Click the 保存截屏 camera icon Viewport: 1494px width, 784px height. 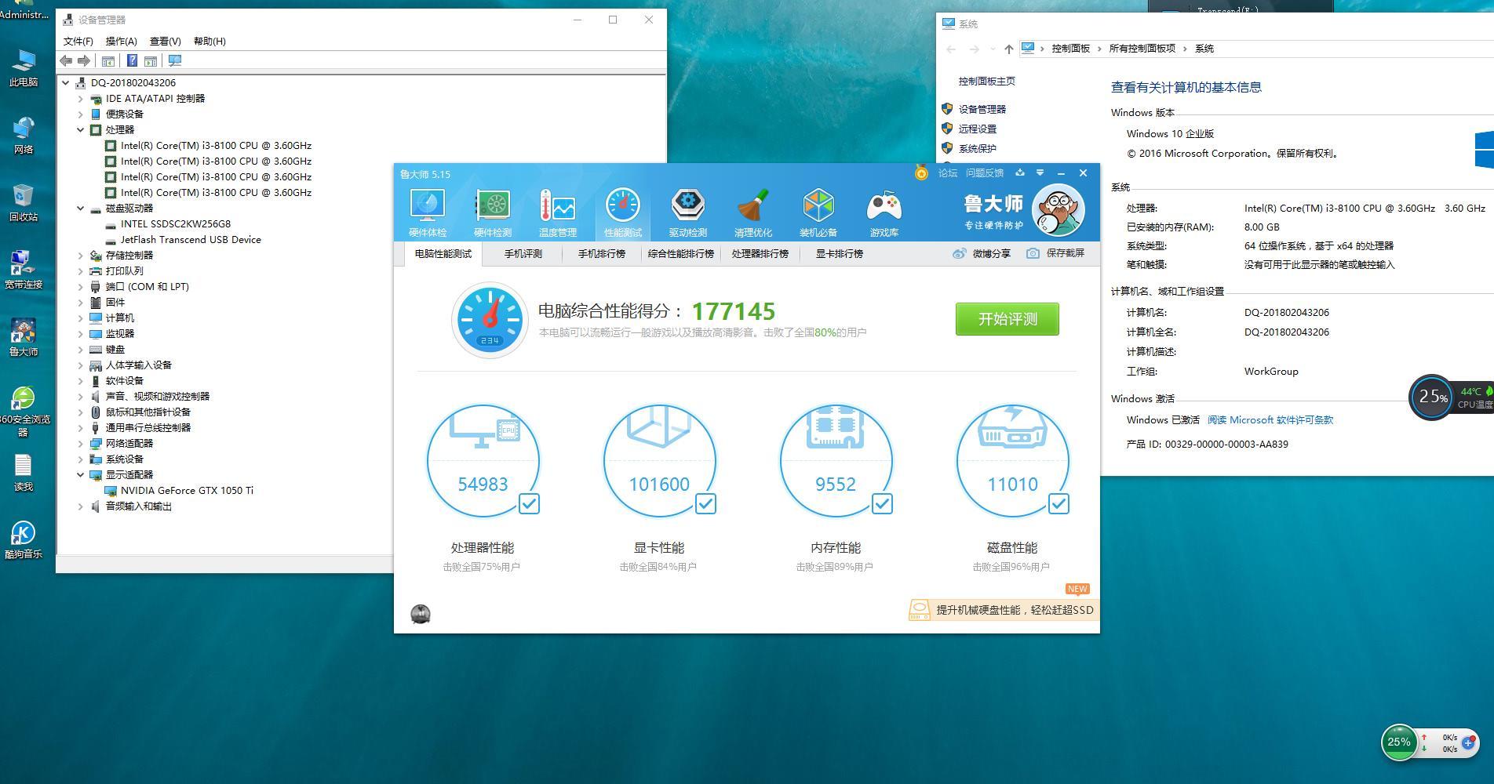[x=1033, y=253]
